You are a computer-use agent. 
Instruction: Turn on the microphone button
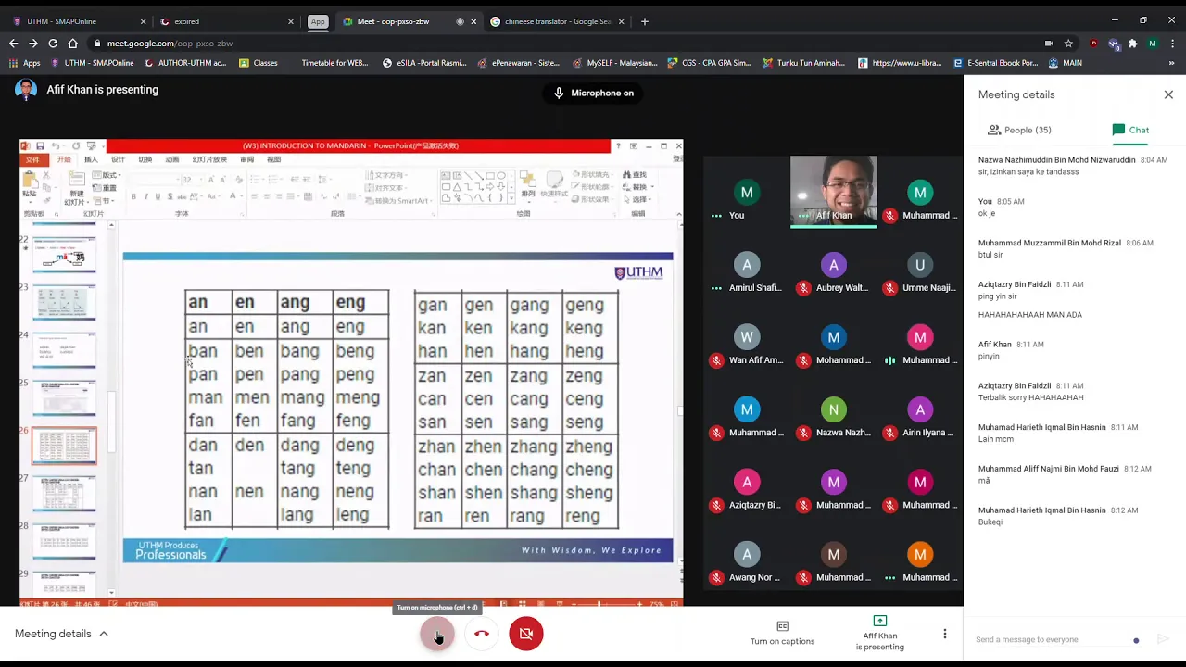tap(437, 634)
